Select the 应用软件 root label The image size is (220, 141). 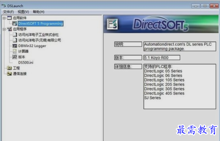(20, 18)
